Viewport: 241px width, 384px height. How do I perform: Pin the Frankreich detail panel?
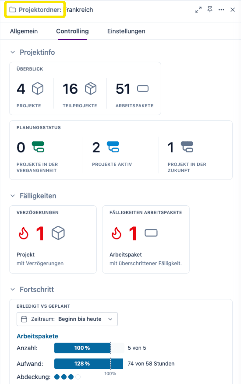tap(210, 10)
